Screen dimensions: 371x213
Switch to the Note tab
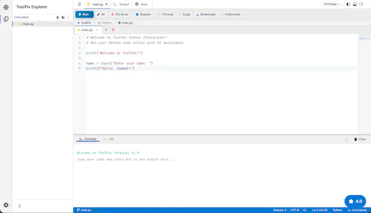pyautogui.click(x=141, y=4)
